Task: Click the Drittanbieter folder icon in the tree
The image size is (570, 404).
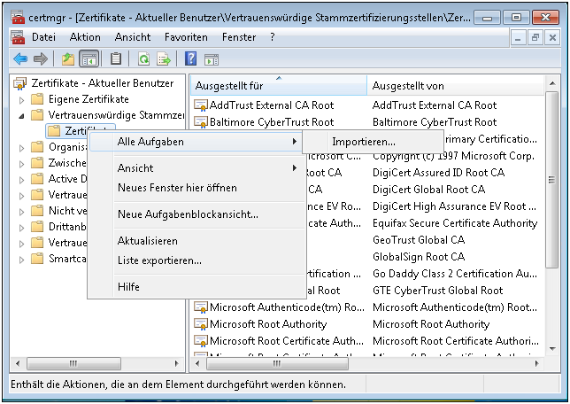Action: coord(37,227)
